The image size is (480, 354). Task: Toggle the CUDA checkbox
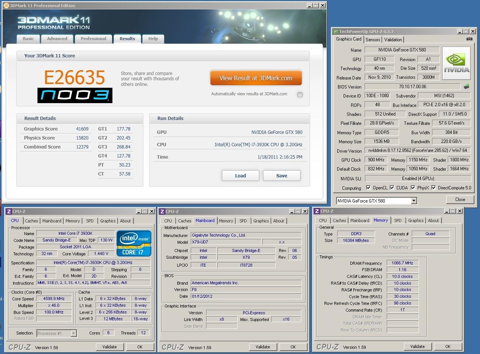pyautogui.click(x=392, y=187)
